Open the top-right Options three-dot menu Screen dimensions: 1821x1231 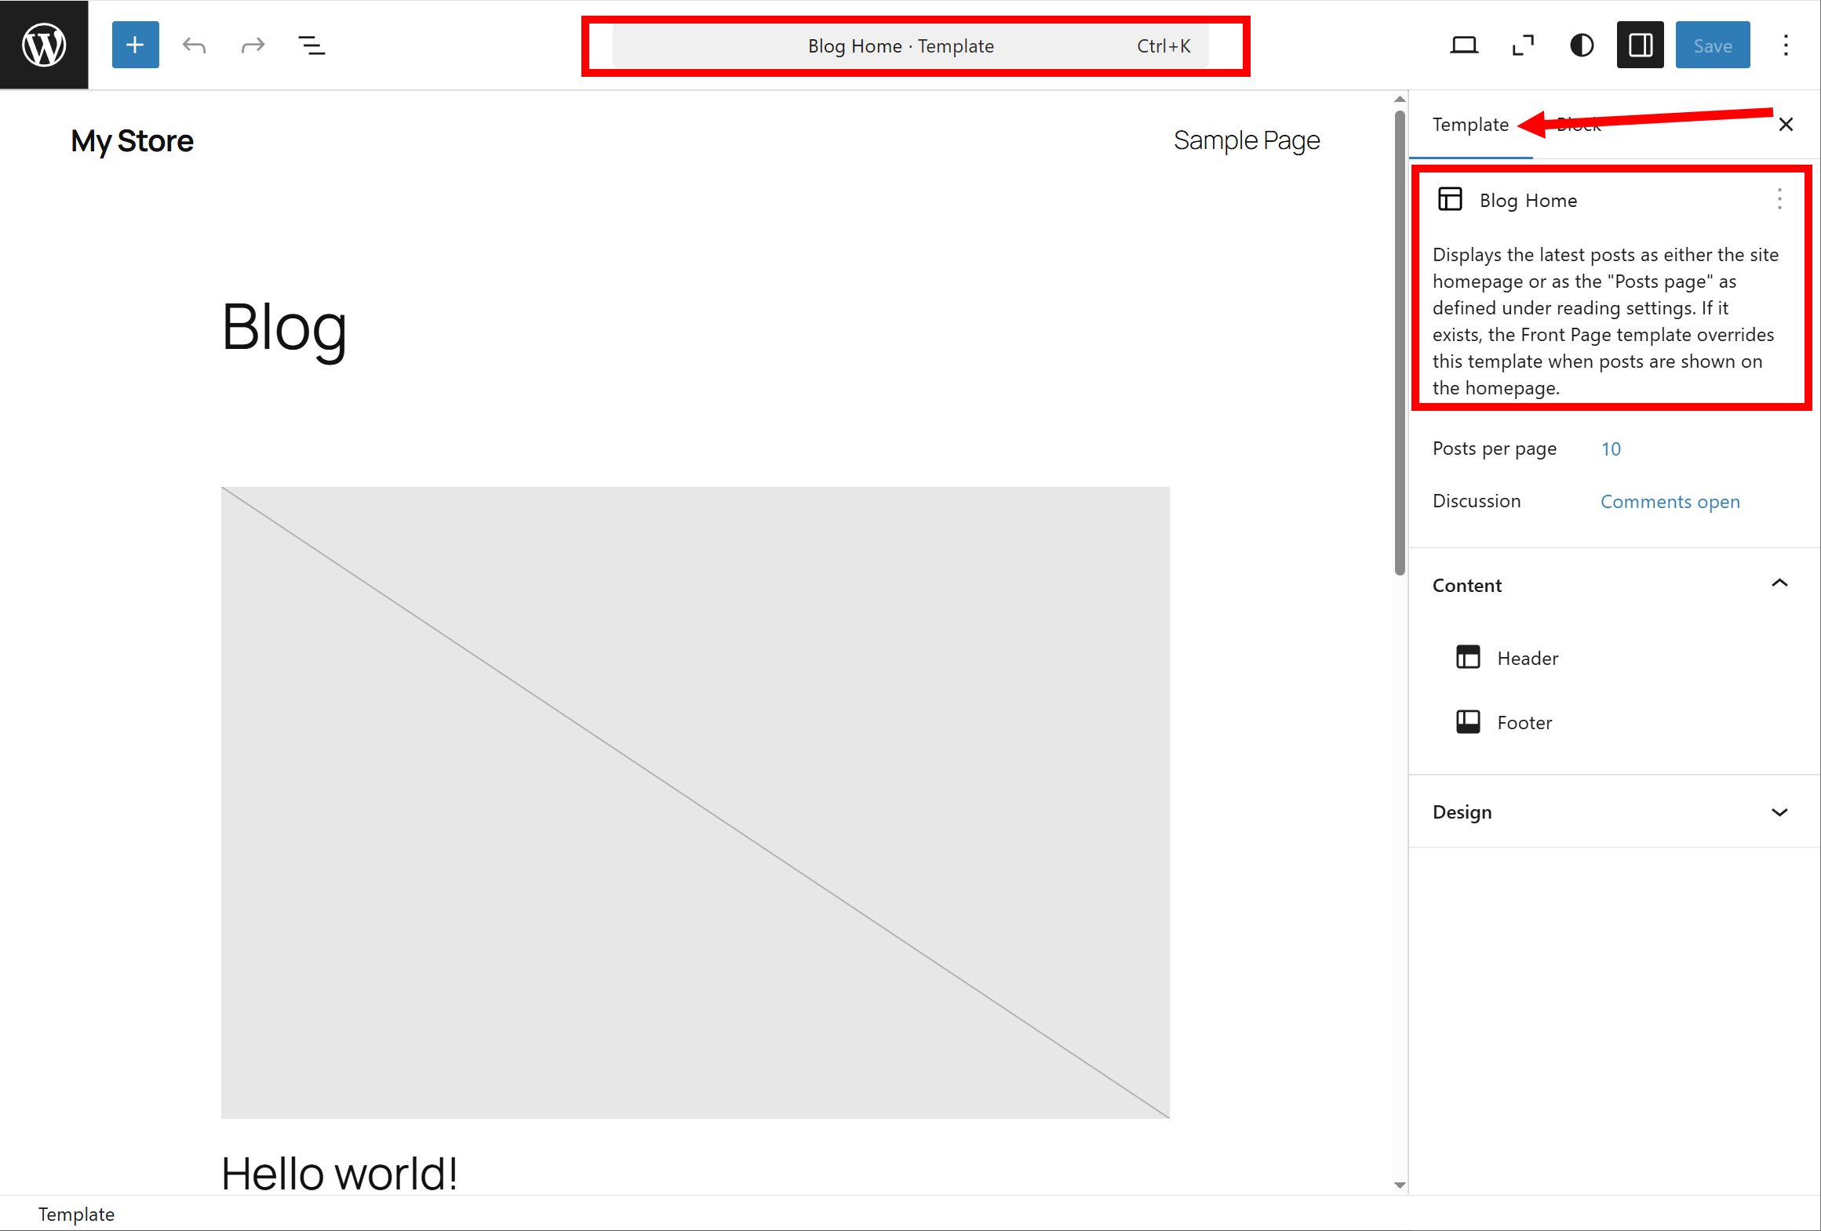coord(1786,45)
